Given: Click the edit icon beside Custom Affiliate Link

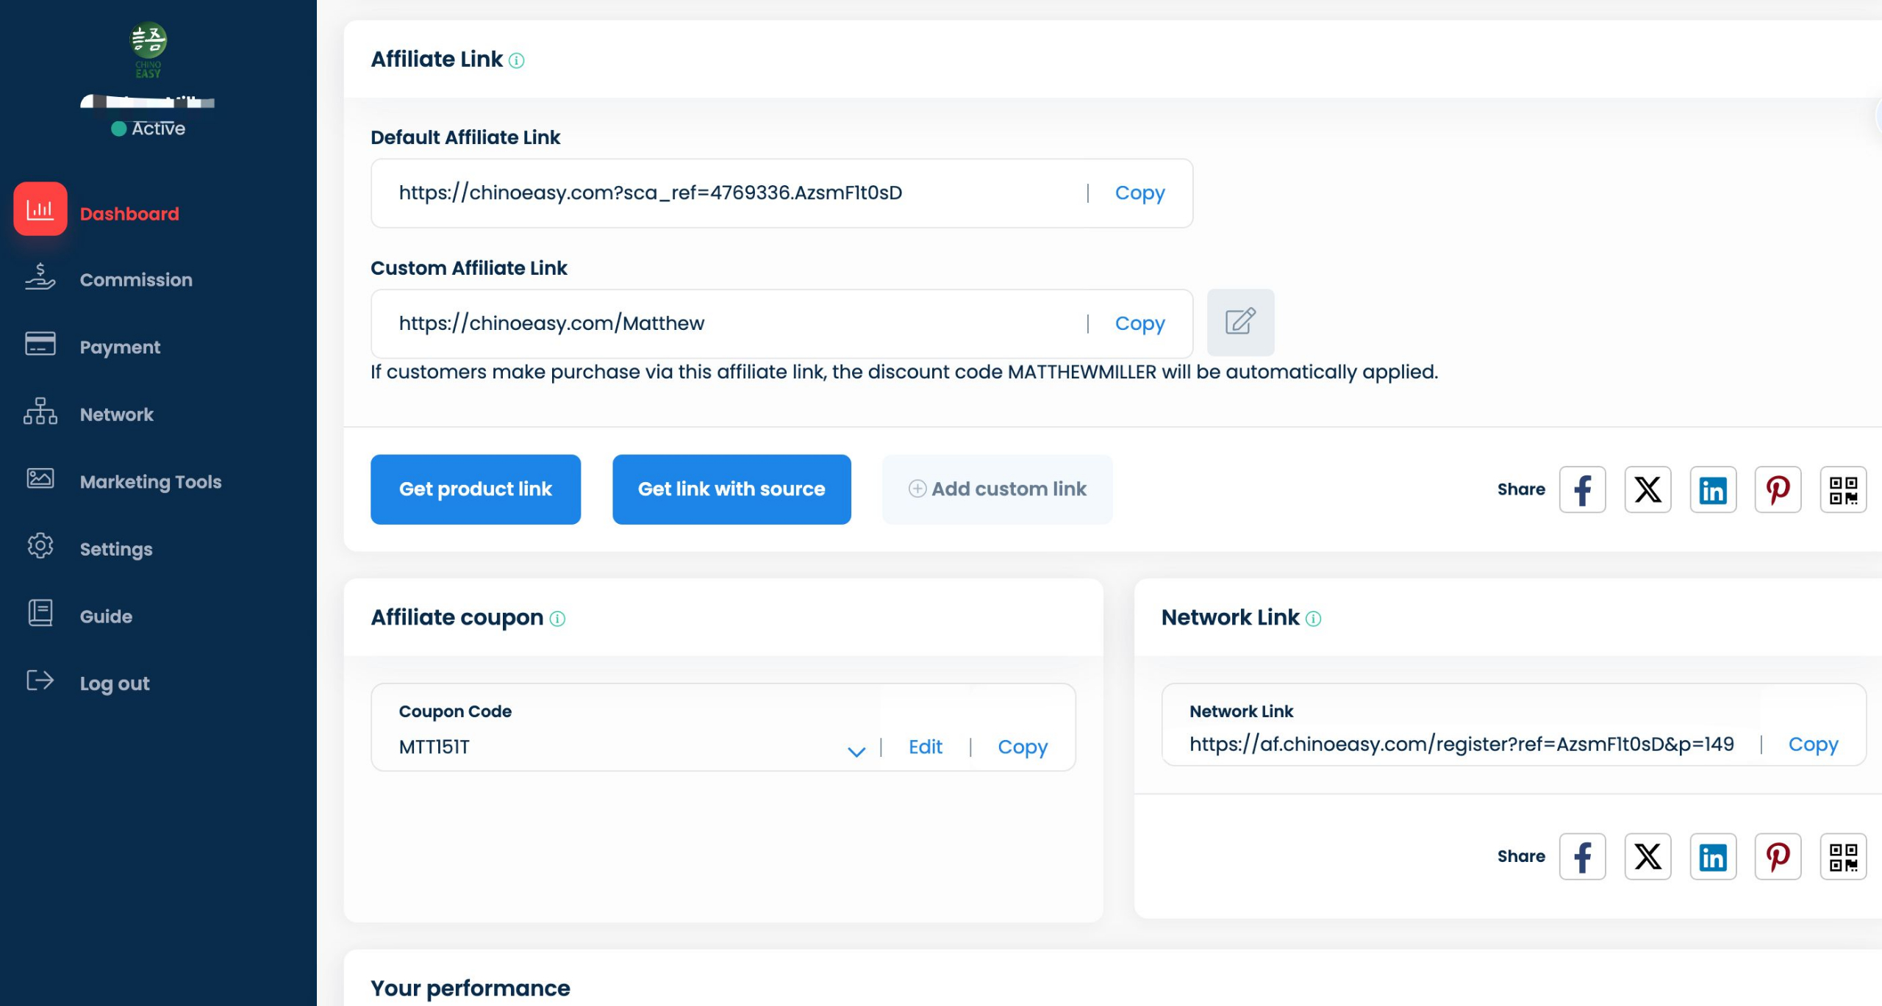Looking at the screenshot, I should coord(1240,322).
